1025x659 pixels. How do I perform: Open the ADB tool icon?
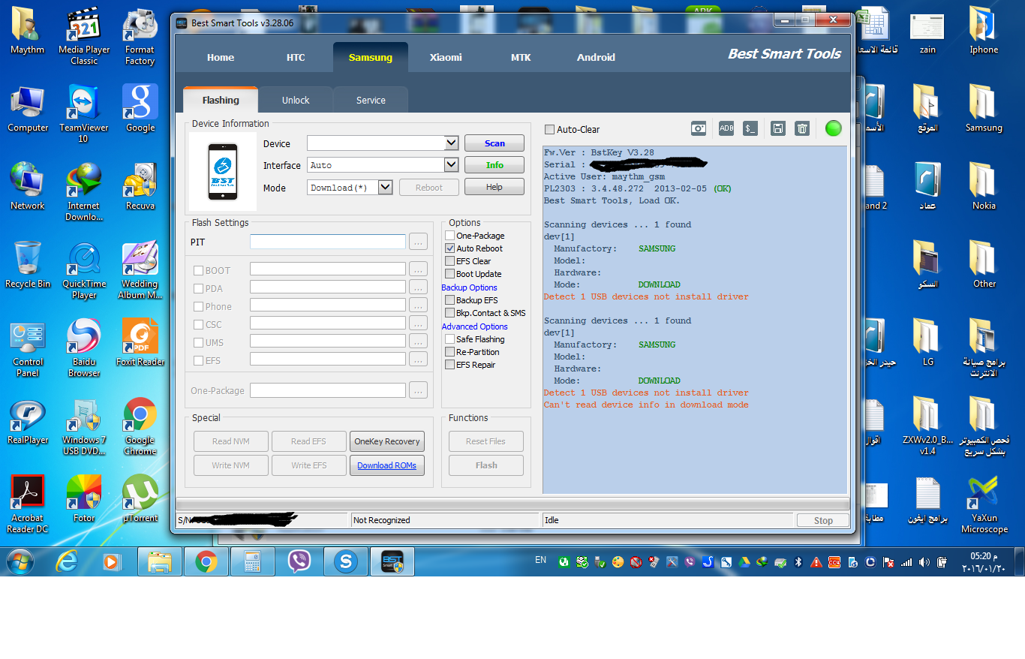726,128
